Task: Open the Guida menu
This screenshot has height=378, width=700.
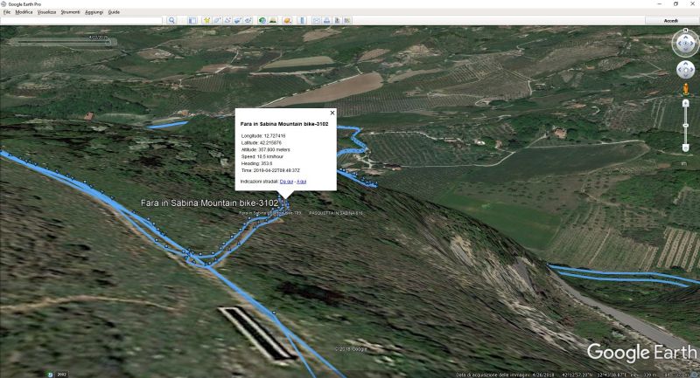Action: (114, 12)
